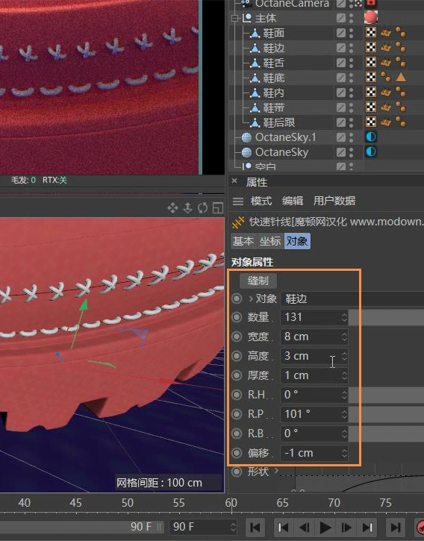This screenshot has height=541, width=424.
Task: Switch to the 对象 tab
Action: pyautogui.click(x=297, y=241)
